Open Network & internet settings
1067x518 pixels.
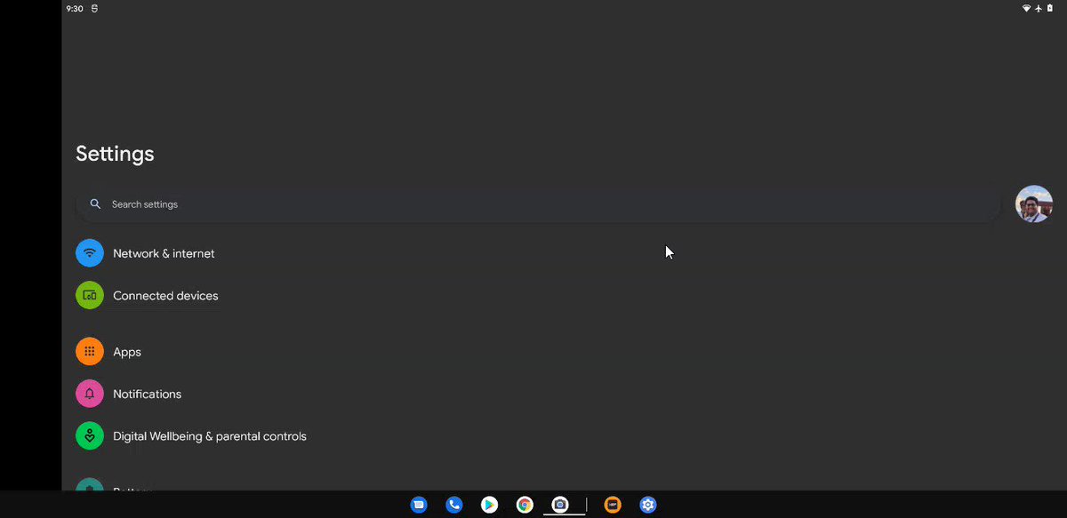click(164, 253)
